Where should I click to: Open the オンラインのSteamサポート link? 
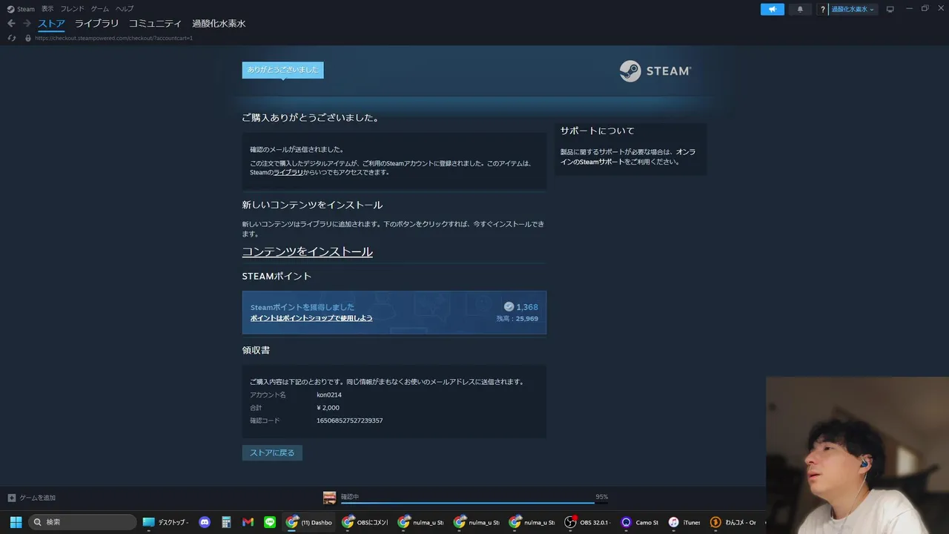pyautogui.click(x=628, y=156)
